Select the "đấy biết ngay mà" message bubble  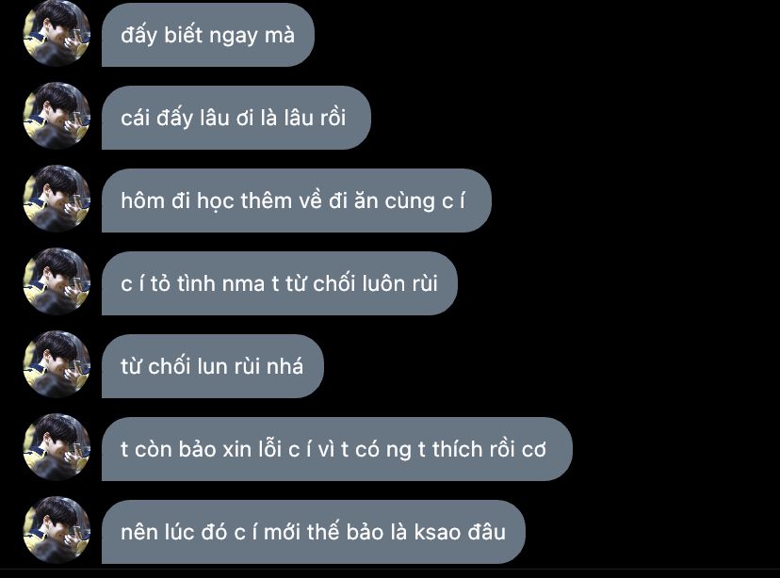(208, 35)
